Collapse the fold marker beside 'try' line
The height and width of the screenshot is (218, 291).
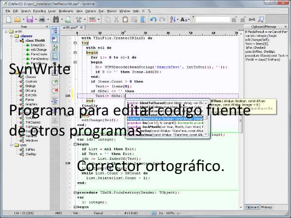75,43
